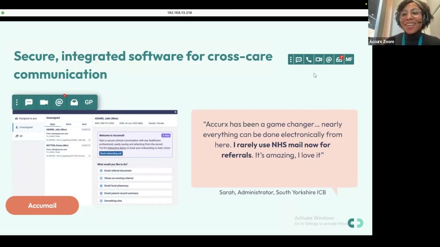Click the green status dot at top-left
Screen dimensions: 440x247
click(x=2, y=13)
